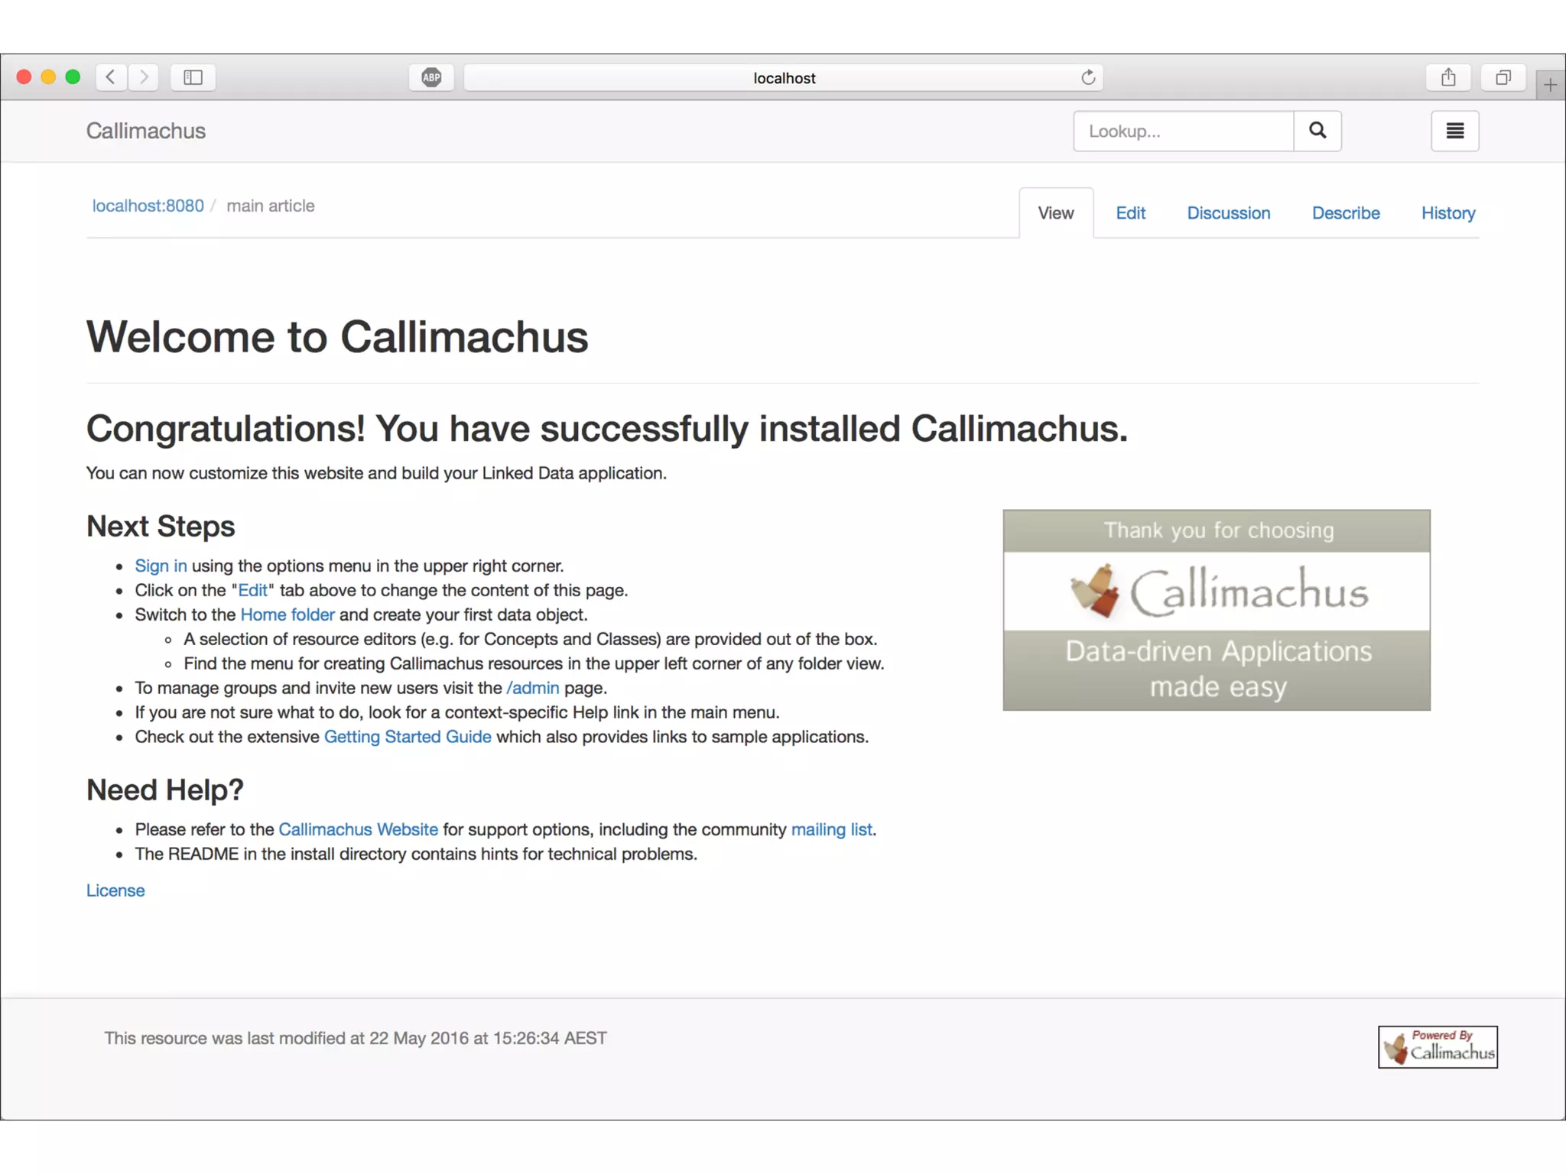View the History tab
This screenshot has height=1174, width=1566.
(x=1447, y=213)
